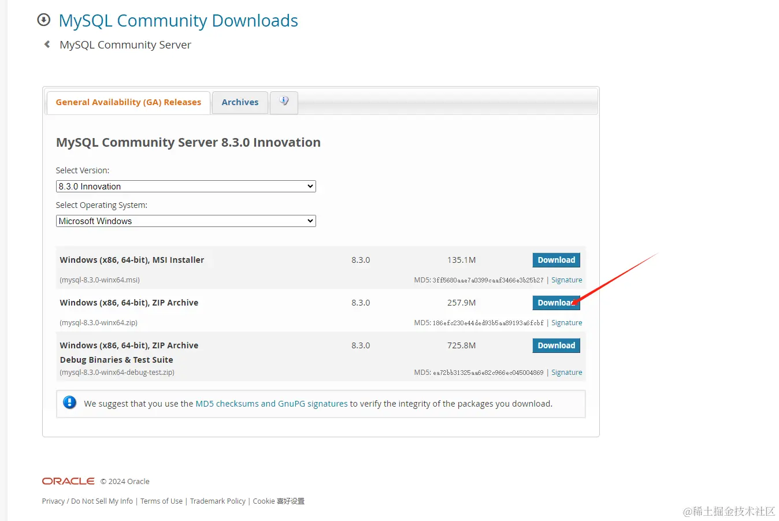Open the Privacy / Do Not Sell My Info link

pos(87,501)
